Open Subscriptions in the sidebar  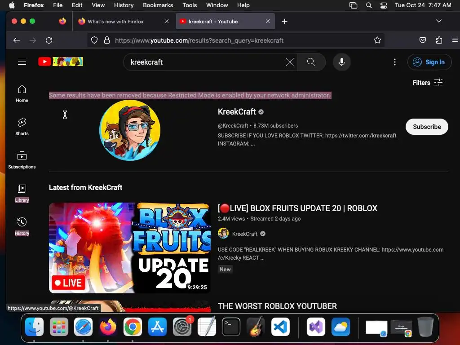pyautogui.click(x=22, y=160)
